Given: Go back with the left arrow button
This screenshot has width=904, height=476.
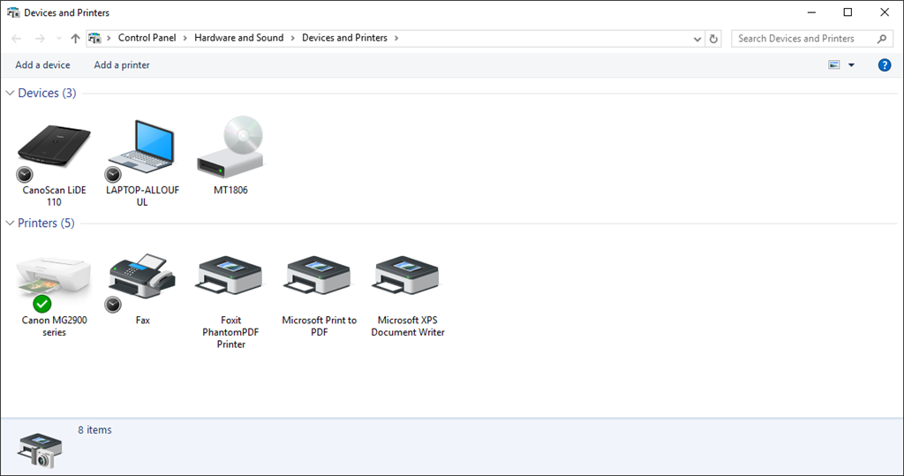Looking at the screenshot, I should (16, 39).
